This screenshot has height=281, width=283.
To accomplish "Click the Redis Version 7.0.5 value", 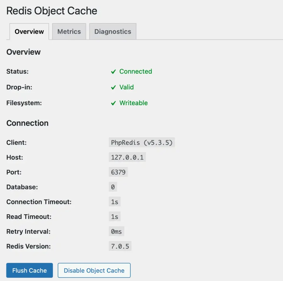I will [120, 246].
